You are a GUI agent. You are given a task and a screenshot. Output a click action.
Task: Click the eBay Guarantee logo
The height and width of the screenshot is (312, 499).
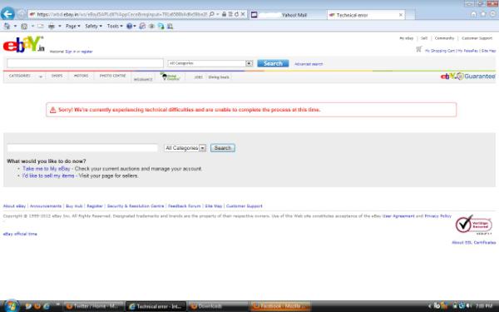467,77
